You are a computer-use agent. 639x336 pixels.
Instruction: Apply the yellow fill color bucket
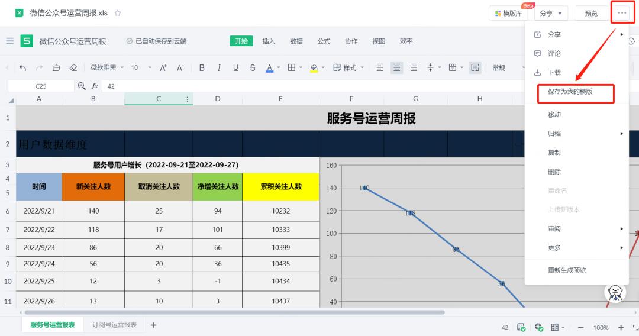[x=314, y=68]
